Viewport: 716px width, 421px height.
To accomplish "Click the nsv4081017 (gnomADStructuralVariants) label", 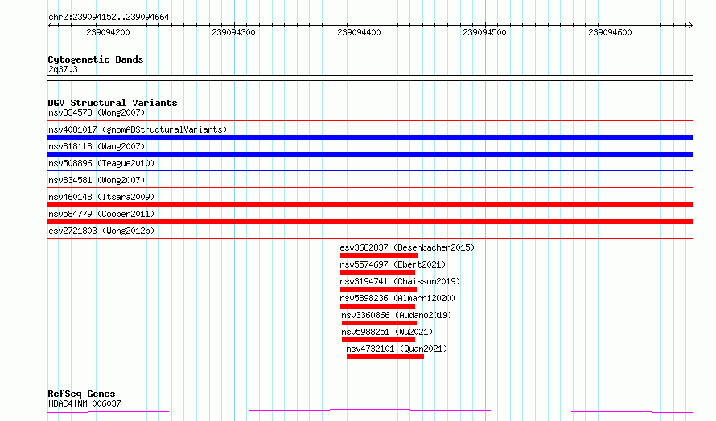I will coord(138,129).
